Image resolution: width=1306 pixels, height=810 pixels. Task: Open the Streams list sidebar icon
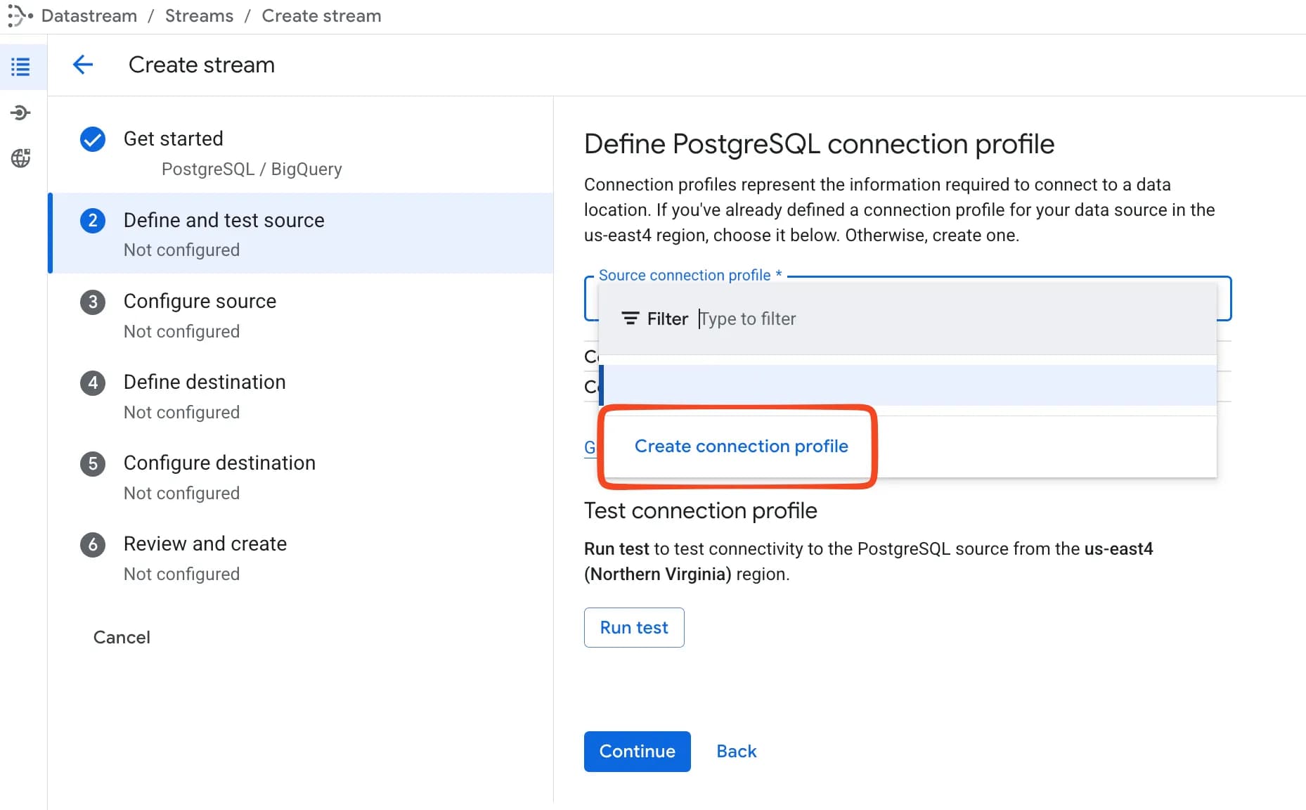click(20, 66)
